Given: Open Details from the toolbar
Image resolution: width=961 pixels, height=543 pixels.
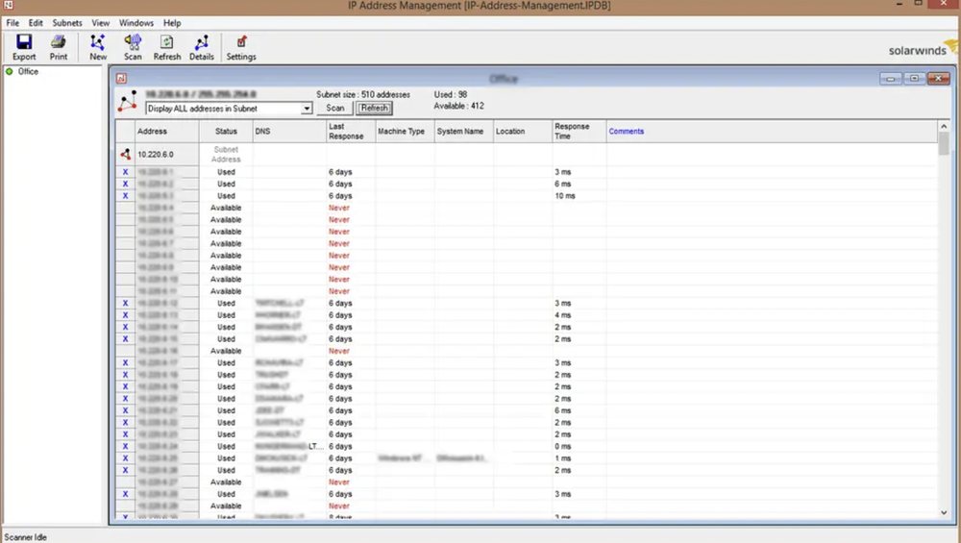Looking at the screenshot, I should coord(201,47).
